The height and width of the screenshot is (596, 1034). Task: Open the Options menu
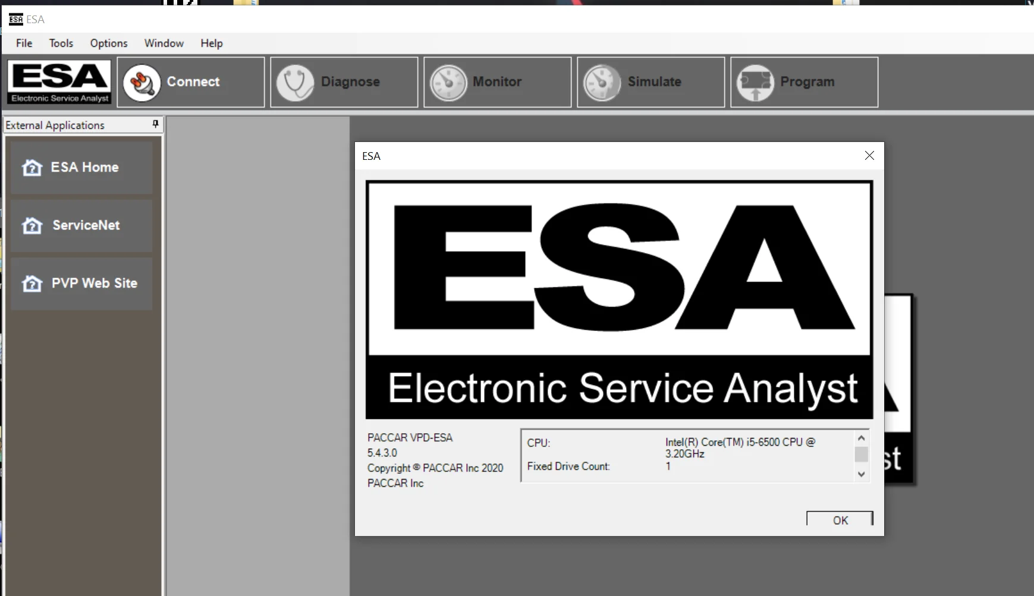[x=108, y=43]
